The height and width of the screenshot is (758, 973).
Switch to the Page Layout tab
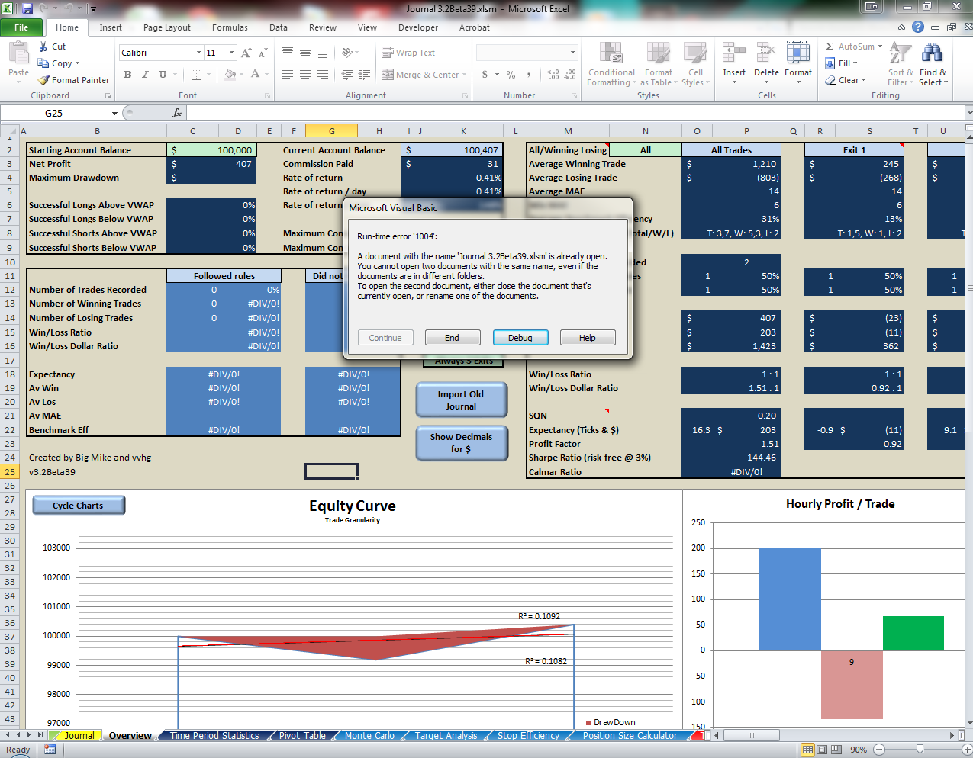tap(167, 27)
